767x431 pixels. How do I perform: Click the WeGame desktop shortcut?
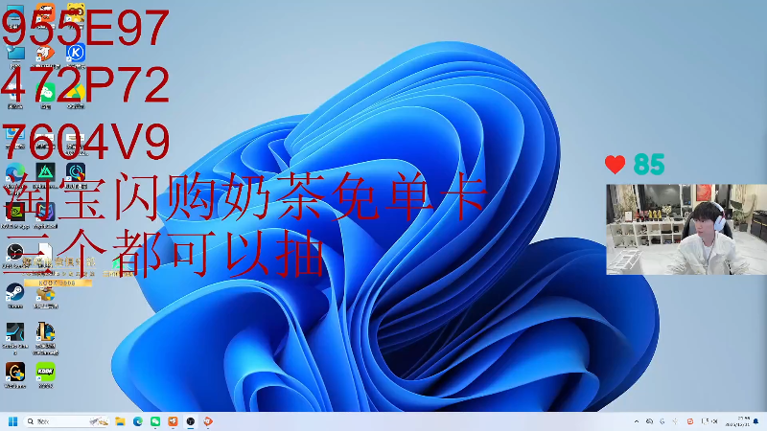(x=15, y=372)
